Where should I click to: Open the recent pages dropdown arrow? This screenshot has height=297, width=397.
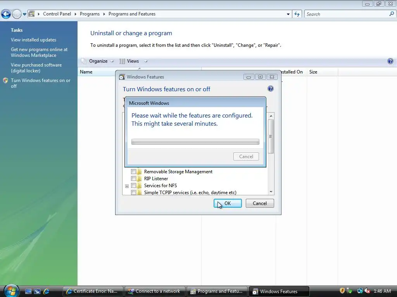tap(24, 14)
